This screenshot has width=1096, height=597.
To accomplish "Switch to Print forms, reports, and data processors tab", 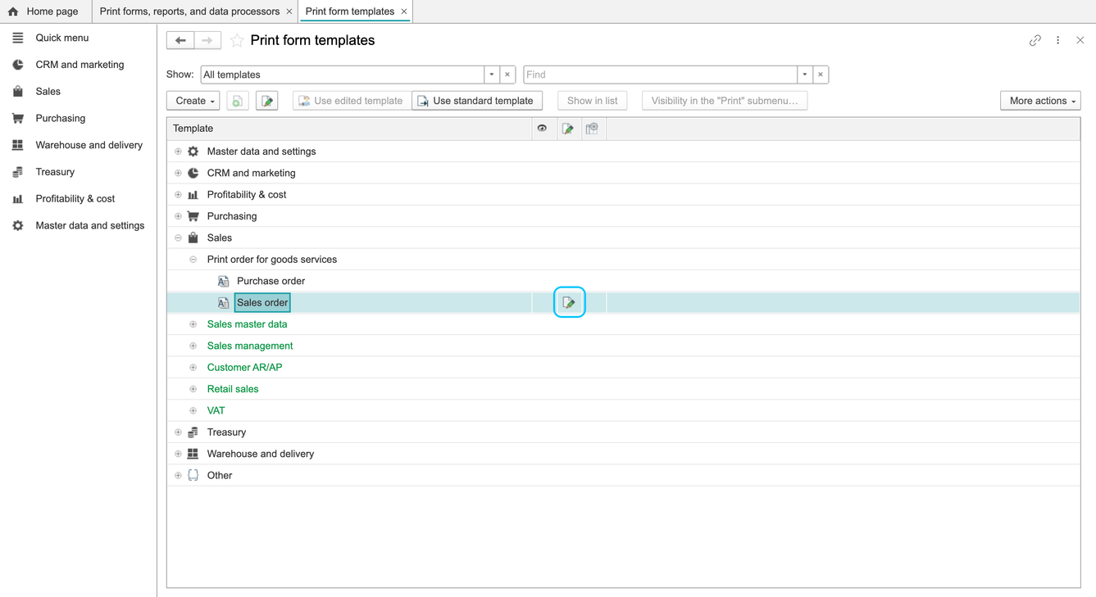I will [x=189, y=11].
